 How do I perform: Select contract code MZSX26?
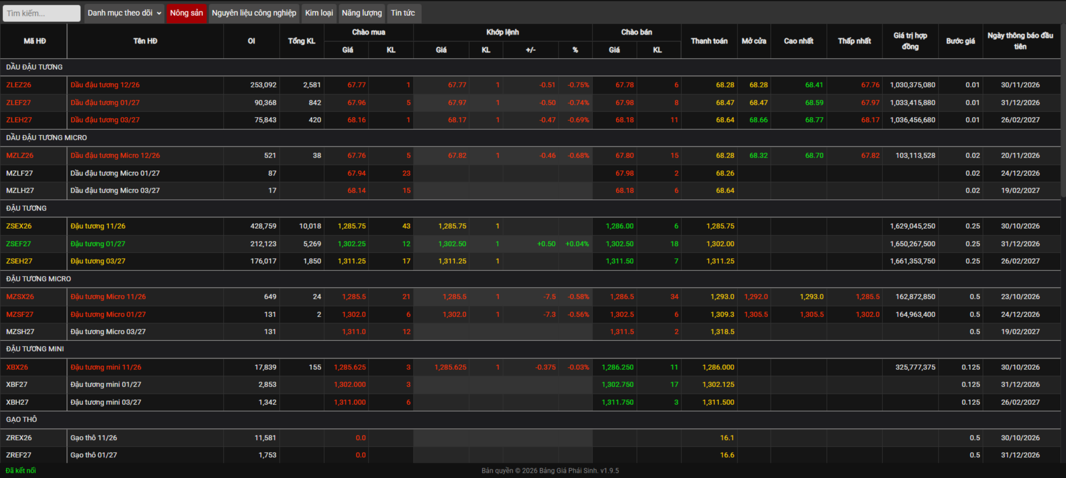tap(20, 297)
